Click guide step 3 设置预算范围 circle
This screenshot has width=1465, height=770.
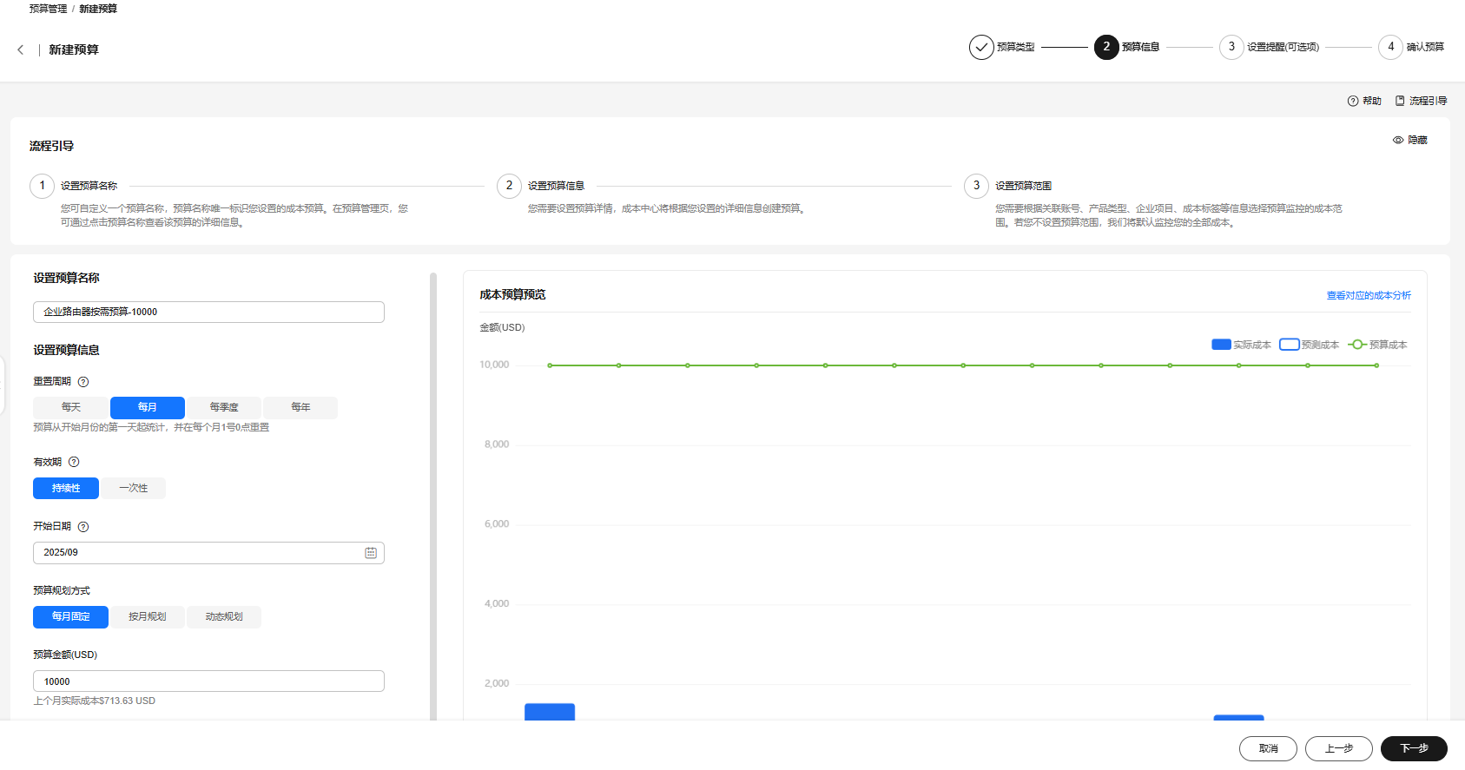point(976,186)
